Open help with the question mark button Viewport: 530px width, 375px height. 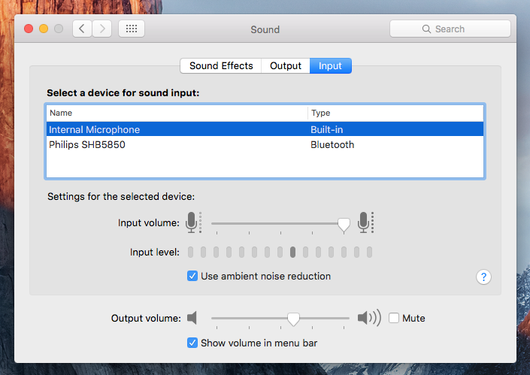484,277
